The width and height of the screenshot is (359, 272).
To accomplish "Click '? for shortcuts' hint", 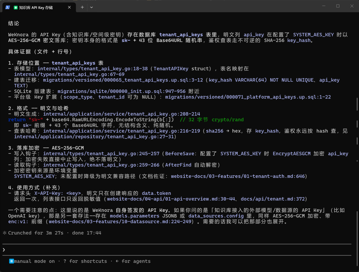I will 85,261.
